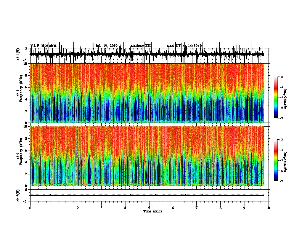Click the time axis tick label "0"
Viewport: 302px width, 233px height.
click(30, 208)
